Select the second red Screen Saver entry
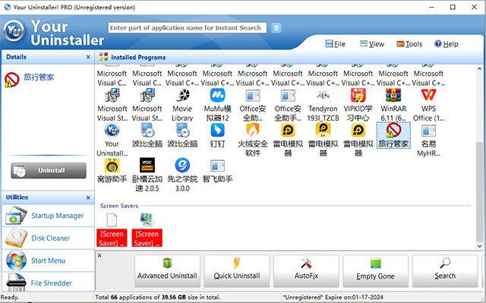Screen dimensions: 486x303 tap(147, 238)
